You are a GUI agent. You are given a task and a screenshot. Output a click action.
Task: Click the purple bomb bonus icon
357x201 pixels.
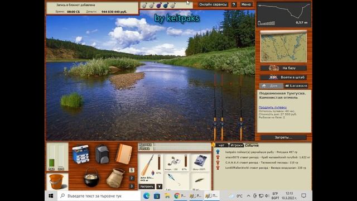point(158,5)
